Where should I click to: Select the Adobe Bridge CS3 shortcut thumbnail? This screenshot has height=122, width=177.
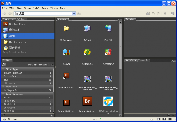(x=66, y=76)
